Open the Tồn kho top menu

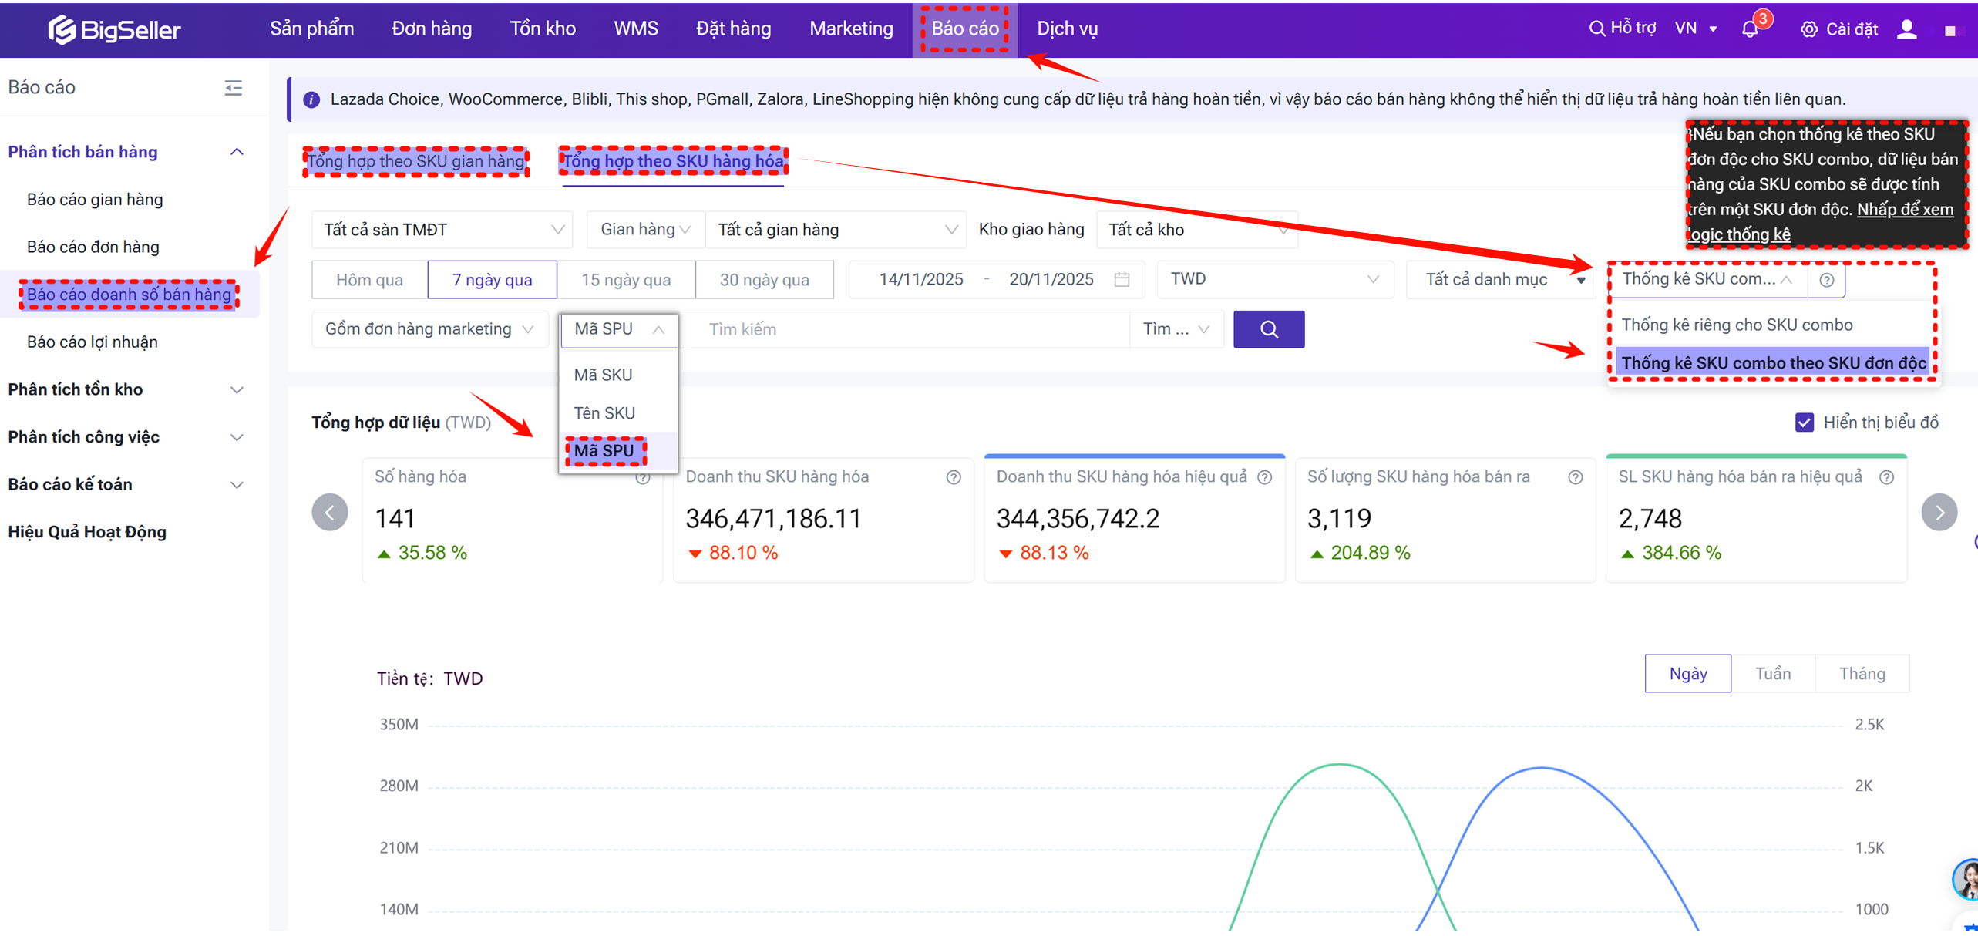[x=543, y=29]
